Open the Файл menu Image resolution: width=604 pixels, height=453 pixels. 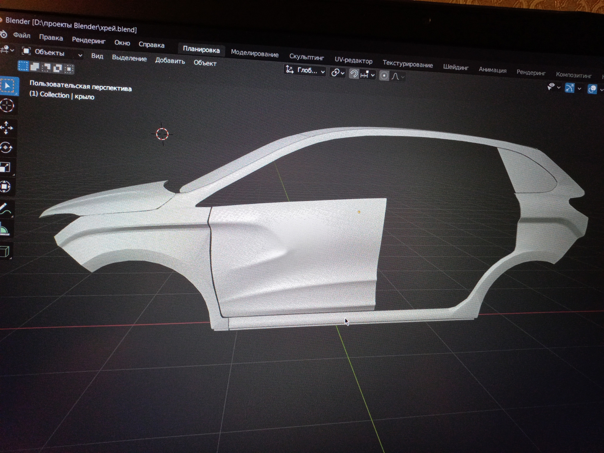coord(22,35)
